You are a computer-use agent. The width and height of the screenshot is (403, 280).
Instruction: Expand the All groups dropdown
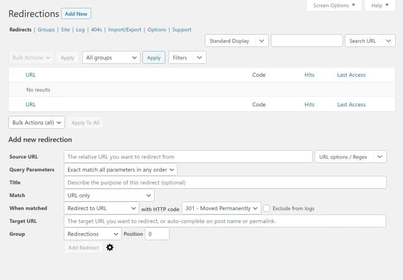click(111, 58)
